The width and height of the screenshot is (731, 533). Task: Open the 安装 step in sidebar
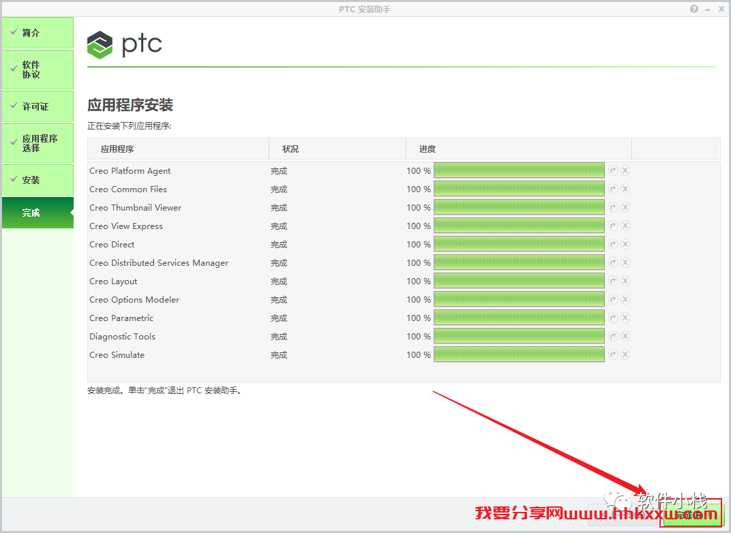38,180
